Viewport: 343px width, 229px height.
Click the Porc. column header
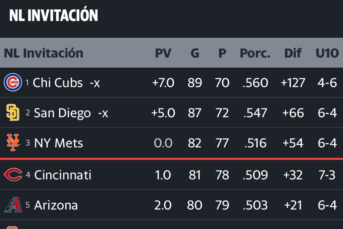pos(255,53)
